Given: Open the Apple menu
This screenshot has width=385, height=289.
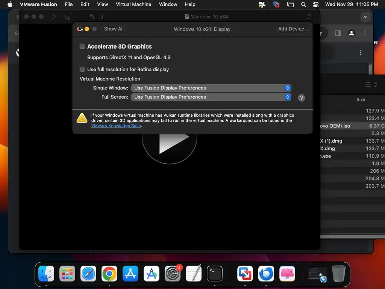Looking at the screenshot, I should [10, 4].
